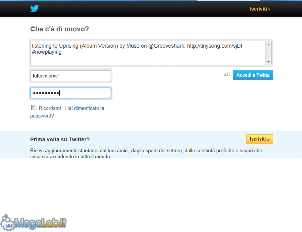Open the Hai dimenticato la password link

click(67, 112)
